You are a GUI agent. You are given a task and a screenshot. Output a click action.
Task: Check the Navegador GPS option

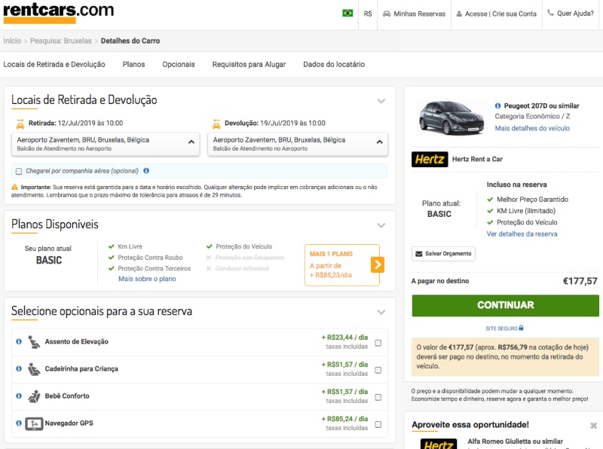[378, 424]
